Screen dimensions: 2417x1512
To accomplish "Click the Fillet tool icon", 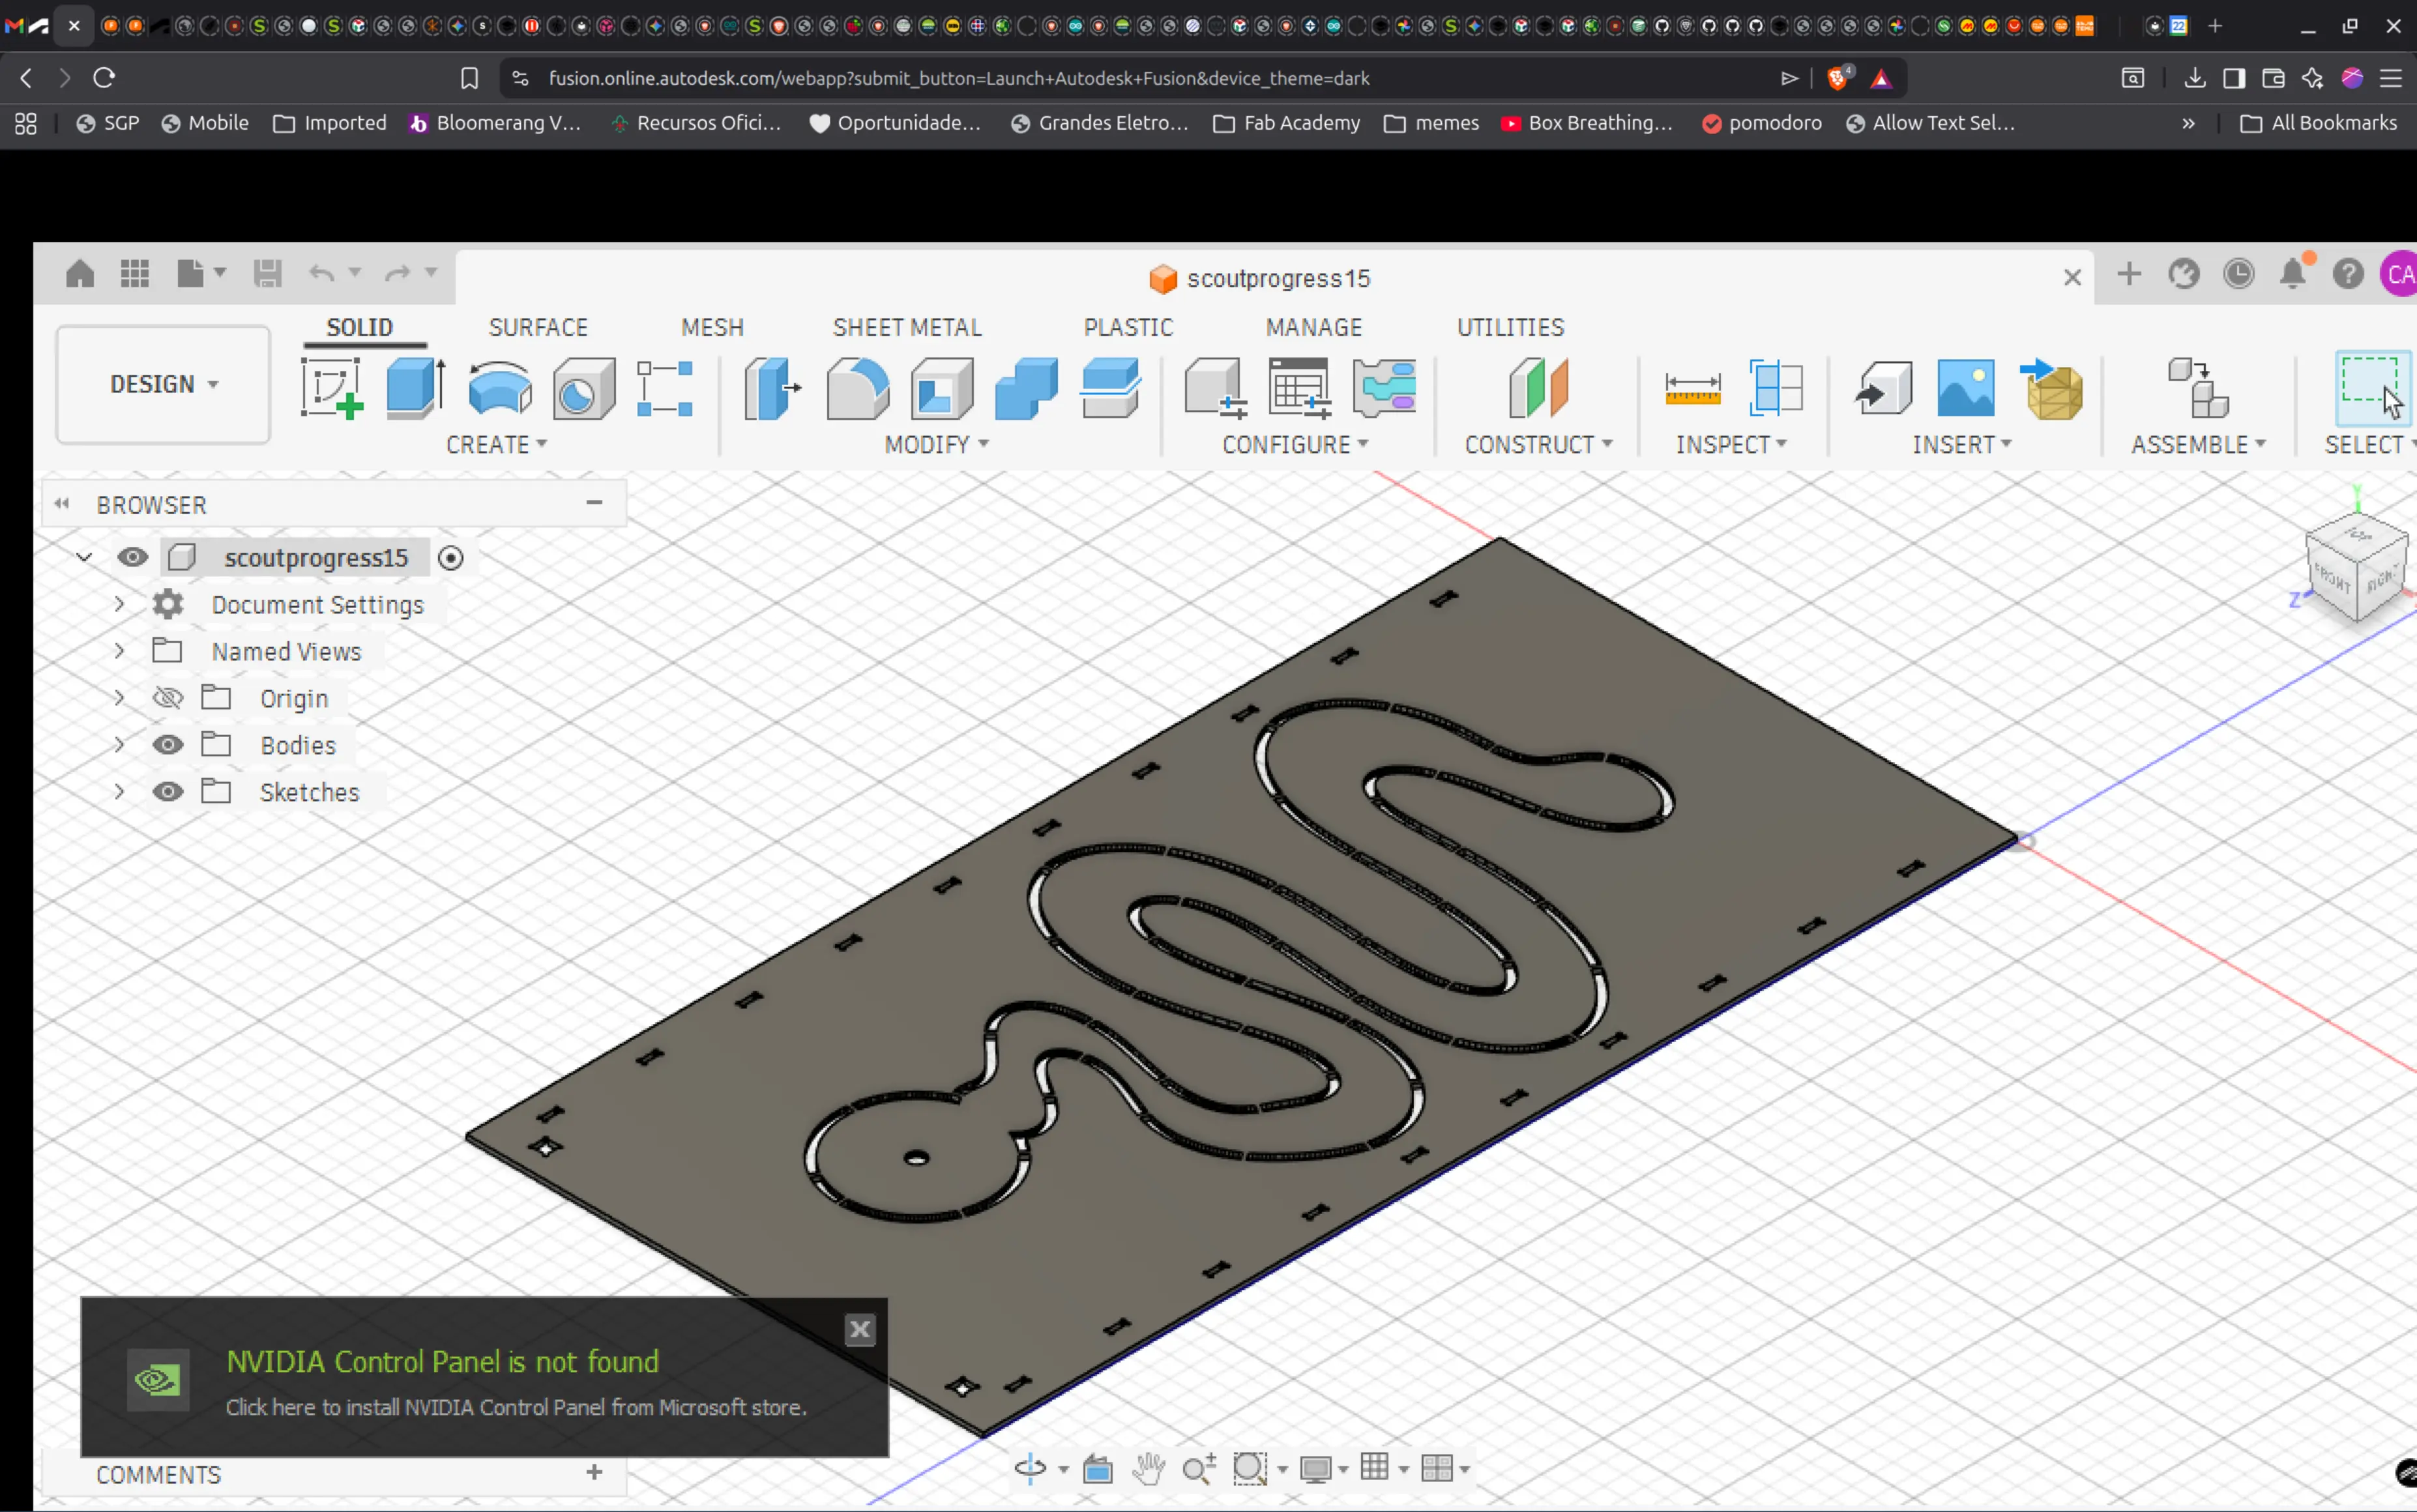I will pyautogui.click(x=857, y=388).
